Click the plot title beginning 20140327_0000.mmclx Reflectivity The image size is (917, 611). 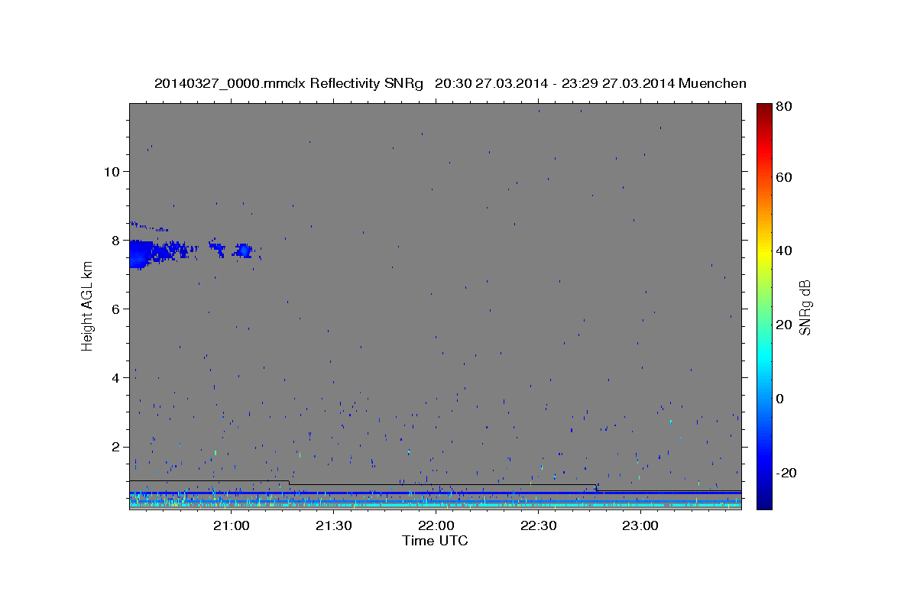pos(450,83)
